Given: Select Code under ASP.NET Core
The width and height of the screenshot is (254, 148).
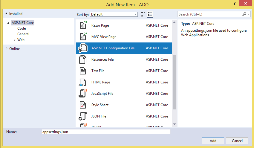Looking at the screenshot, I should (22, 28).
